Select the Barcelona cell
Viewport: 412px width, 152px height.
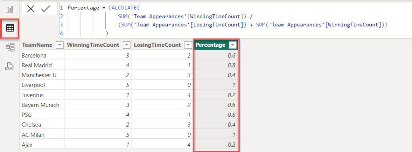(42, 55)
